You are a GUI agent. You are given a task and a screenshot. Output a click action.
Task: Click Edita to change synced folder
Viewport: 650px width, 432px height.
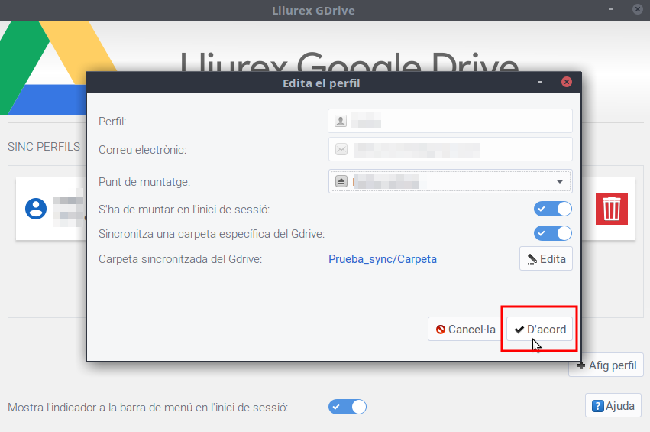point(546,259)
